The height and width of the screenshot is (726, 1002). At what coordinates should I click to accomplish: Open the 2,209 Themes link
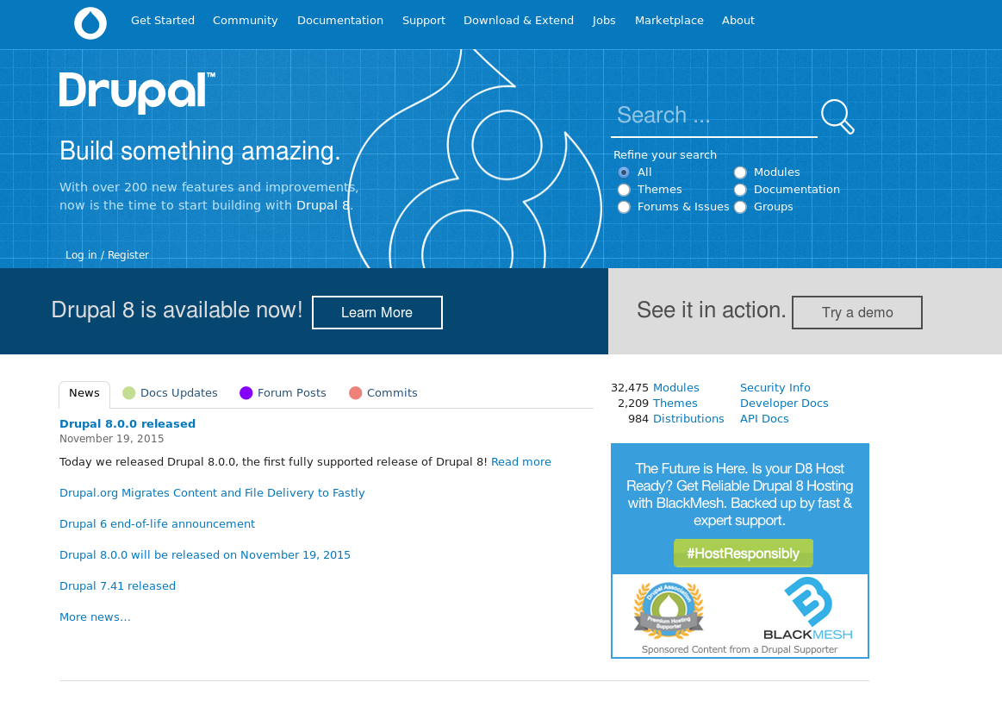click(x=675, y=403)
